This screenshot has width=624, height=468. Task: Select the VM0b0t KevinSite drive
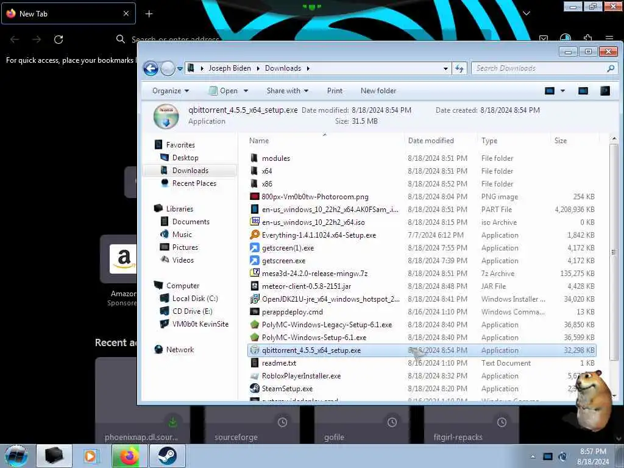(x=200, y=324)
